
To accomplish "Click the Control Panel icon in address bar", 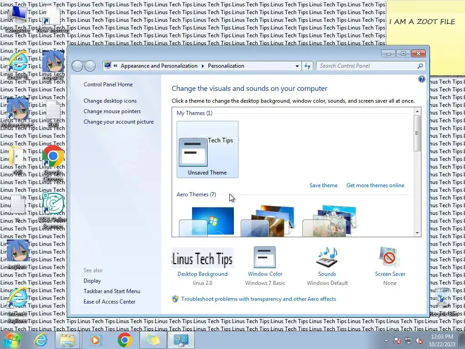I will pyautogui.click(x=108, y=65).
